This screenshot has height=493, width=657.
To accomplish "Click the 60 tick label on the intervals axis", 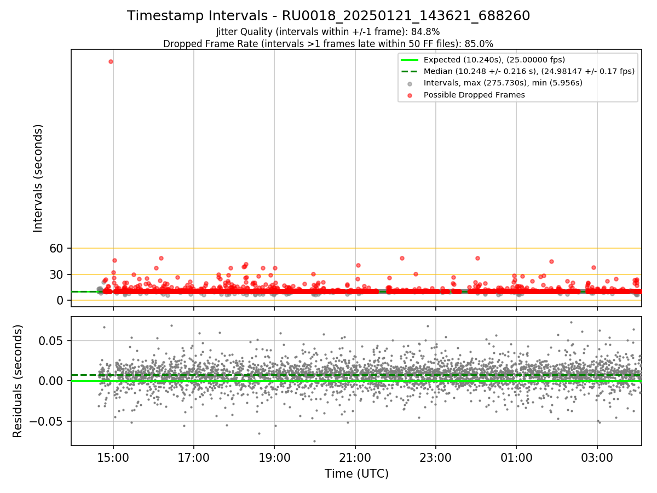I will [x=57, y=248].
